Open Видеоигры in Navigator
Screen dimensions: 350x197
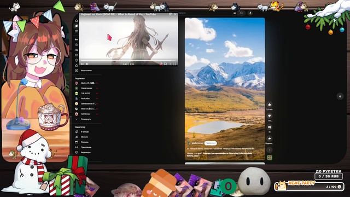(x=83, y=152)
